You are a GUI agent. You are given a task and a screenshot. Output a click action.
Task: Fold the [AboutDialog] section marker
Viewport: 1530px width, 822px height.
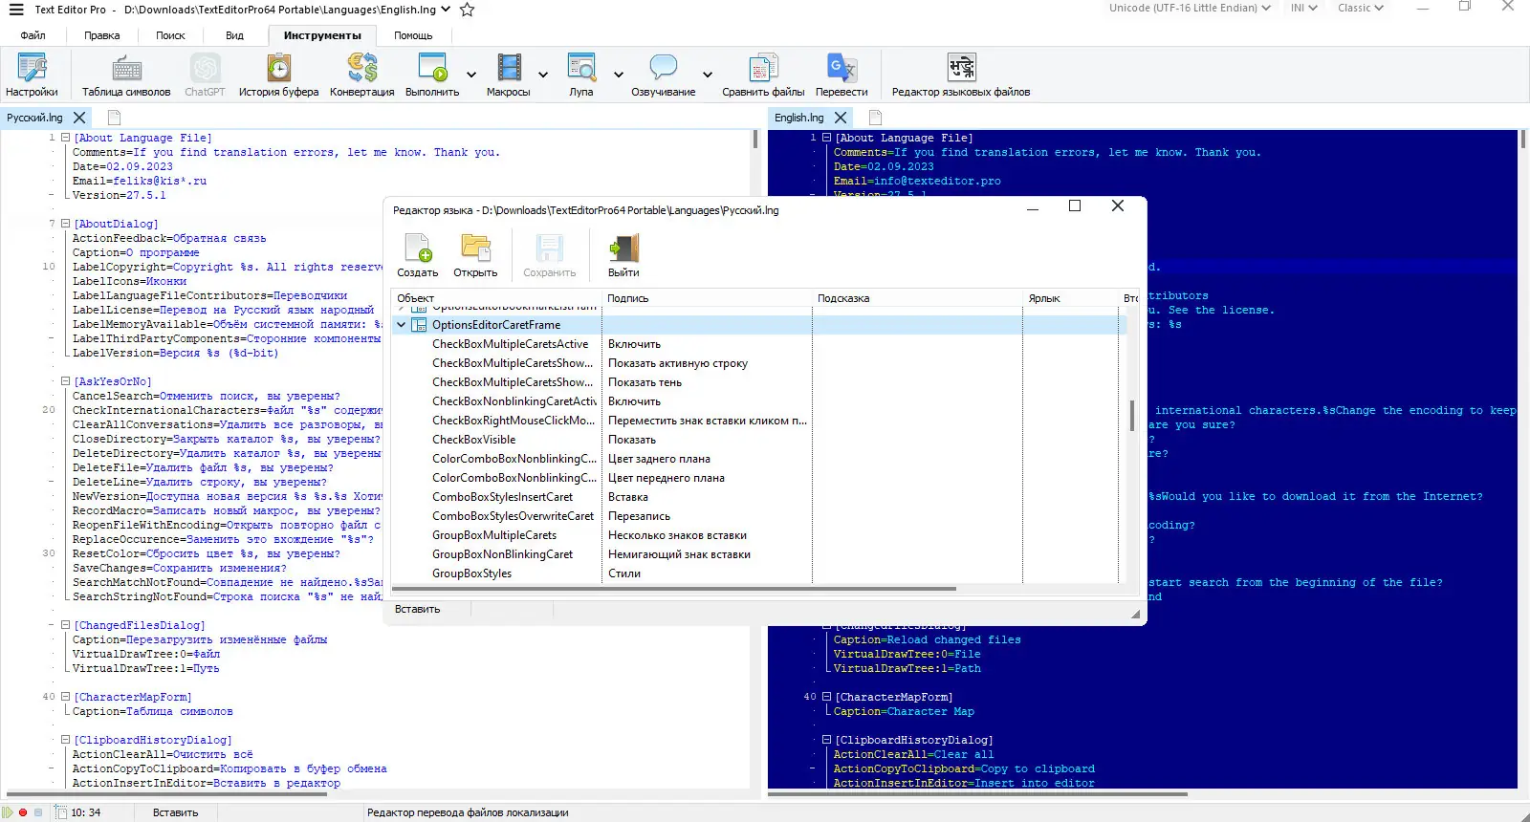[x=65, y=224]
